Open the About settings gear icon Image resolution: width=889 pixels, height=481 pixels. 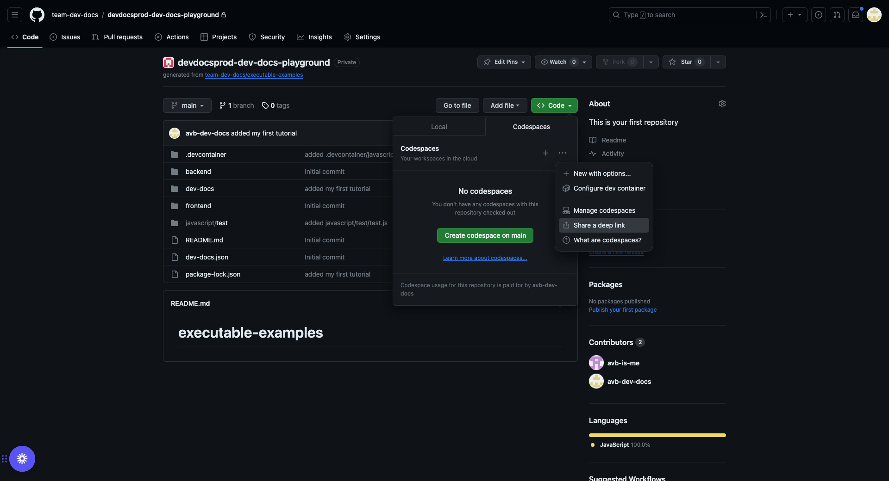(722, 104)
